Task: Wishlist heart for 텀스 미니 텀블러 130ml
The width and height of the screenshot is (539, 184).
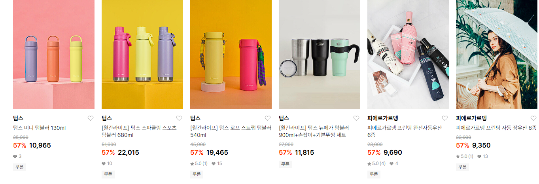Action: (x=91, y=118)
